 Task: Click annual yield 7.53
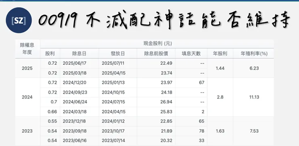pos(254,131)
